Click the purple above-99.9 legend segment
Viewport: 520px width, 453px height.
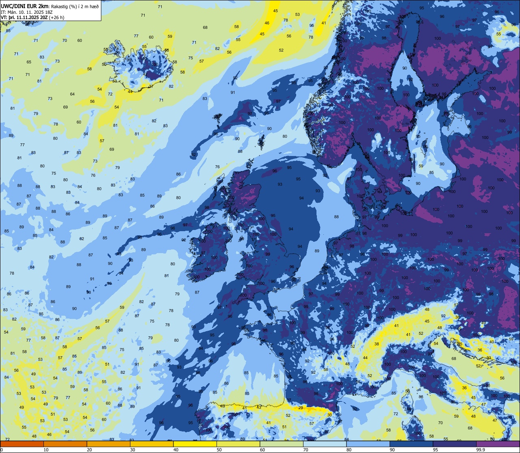coord(498,444)
